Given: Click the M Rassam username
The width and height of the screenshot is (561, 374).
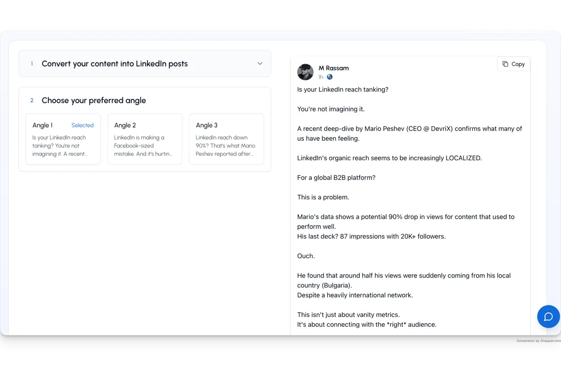Looking at the screenshot, I should point(334,68).
